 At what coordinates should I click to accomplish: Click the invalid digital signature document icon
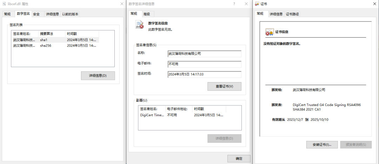coord(140,25)
